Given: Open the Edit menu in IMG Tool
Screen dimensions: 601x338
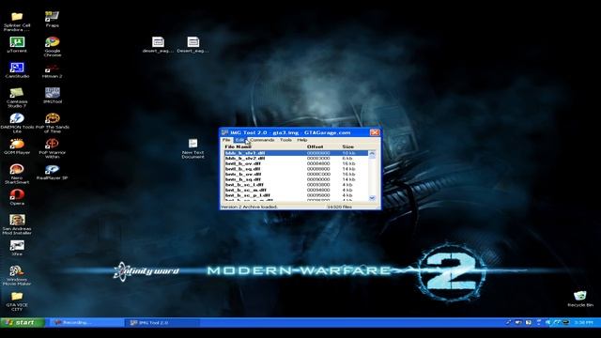Looking at the screenshot, I should click(x=240, y=140).
